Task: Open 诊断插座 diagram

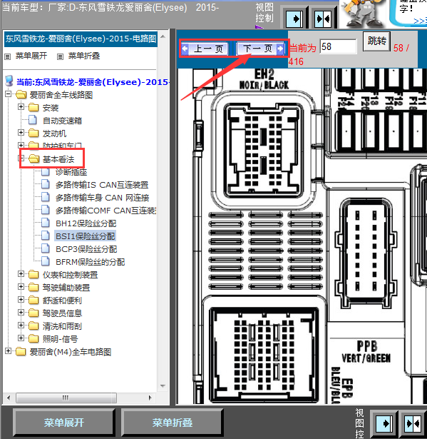Action: tap(71, 172)
